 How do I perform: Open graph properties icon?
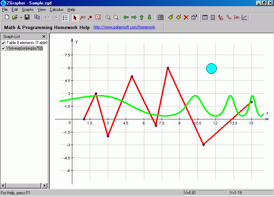tap(194, 17)
